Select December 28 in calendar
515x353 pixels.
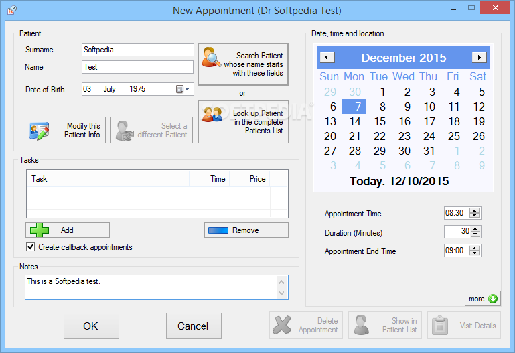coord(355,151)
